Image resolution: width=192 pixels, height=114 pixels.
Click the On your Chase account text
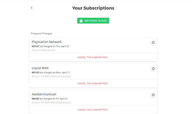pyautogui.click(x=43, y=50)
